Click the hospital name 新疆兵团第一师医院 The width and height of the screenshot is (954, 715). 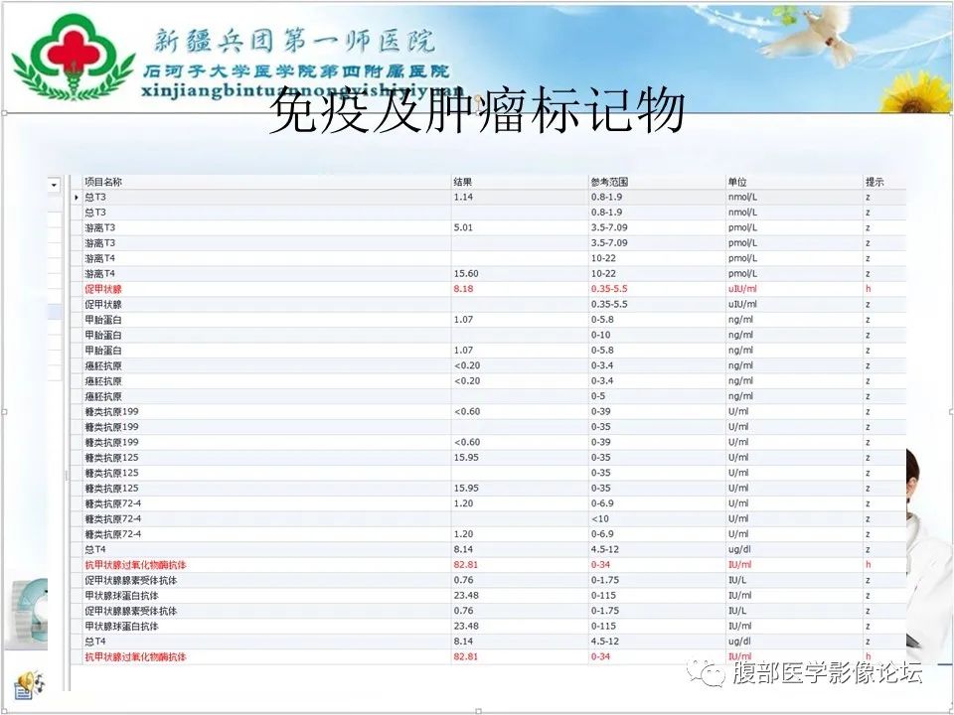(294, 41)
